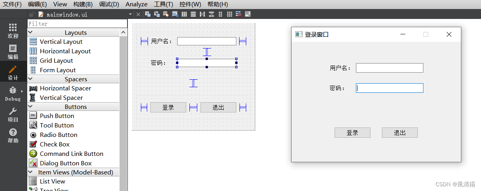Apply Lay Out Vertically in Splitter
This screenshot has height=191, width=481.
tap(211, 14)
